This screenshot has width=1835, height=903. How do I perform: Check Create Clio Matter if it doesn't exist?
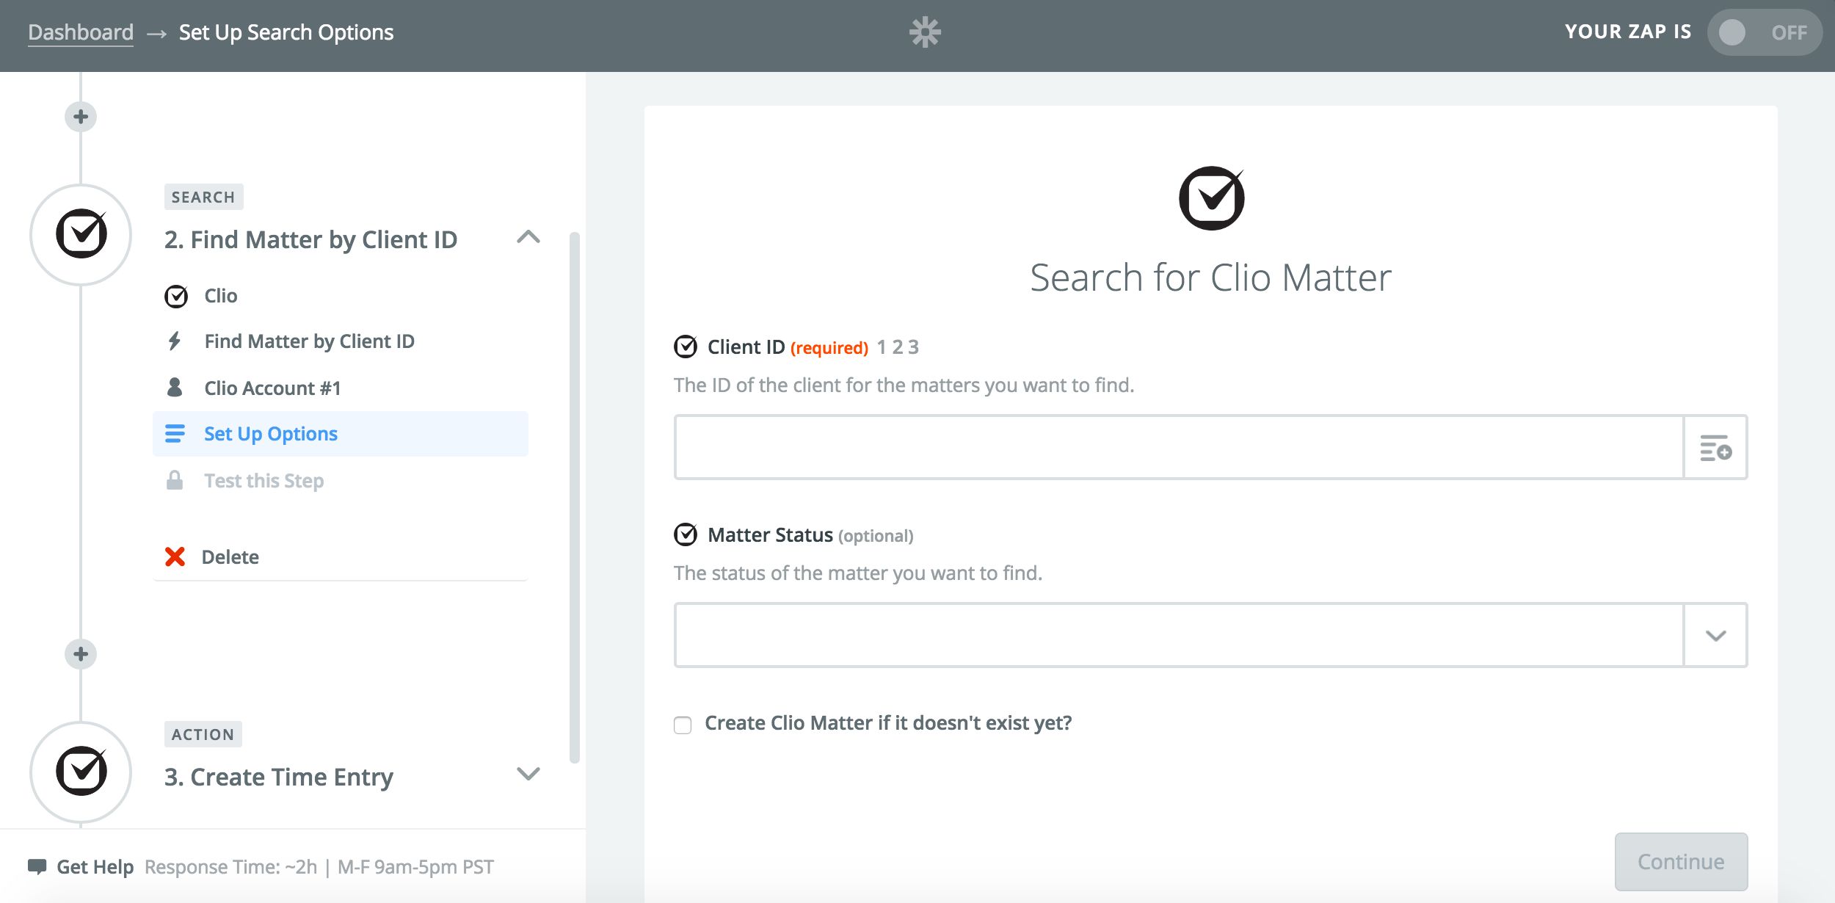(x=683, y=725)
